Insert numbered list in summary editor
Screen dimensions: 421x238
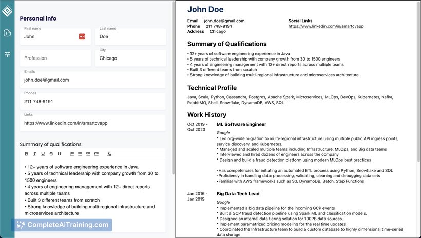[72, 154]
